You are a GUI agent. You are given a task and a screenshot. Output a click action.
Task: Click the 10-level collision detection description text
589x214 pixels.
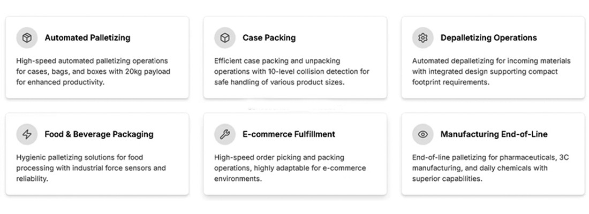pos(292,72)
